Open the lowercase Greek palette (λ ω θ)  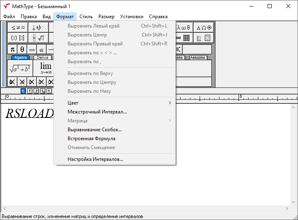(184, 28)
